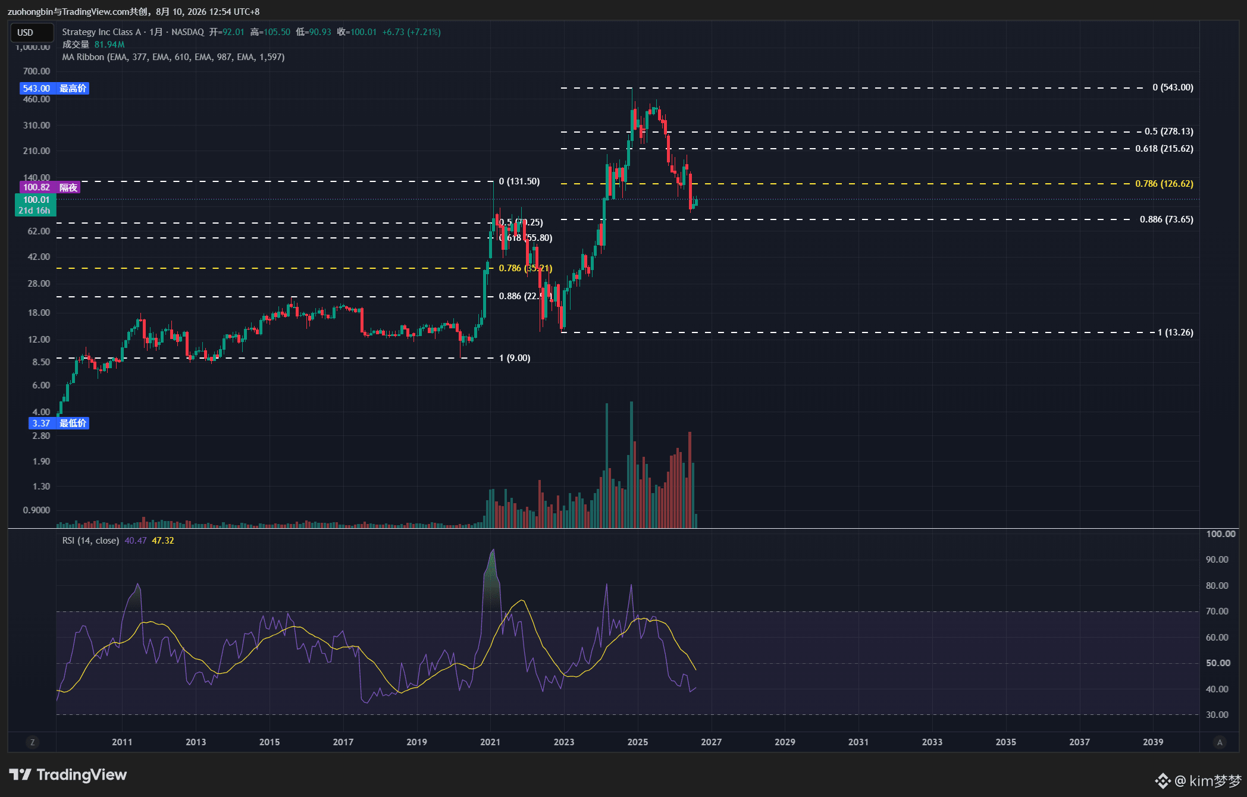Select the Fib label 0.886 (73.65)
Screen dimensions: 1247x797
(x=1167, y=219)
